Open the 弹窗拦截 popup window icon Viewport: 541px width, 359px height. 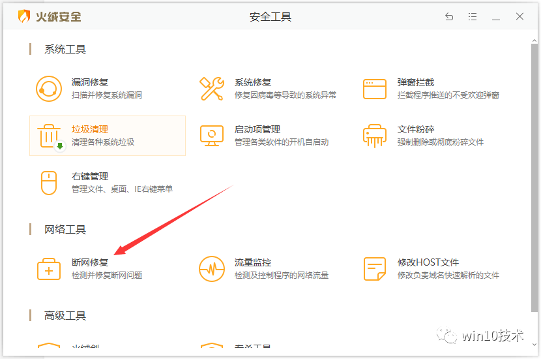point(375,89)
